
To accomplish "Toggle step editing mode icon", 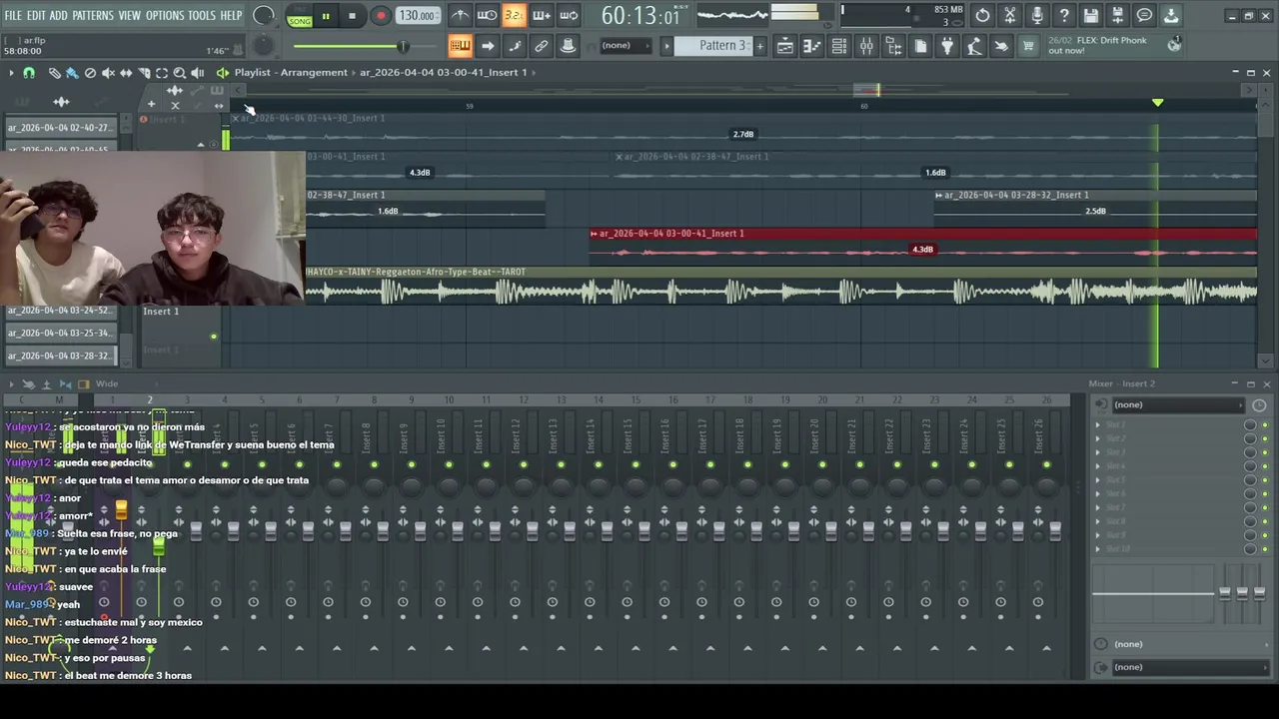I will coord(514,46).
